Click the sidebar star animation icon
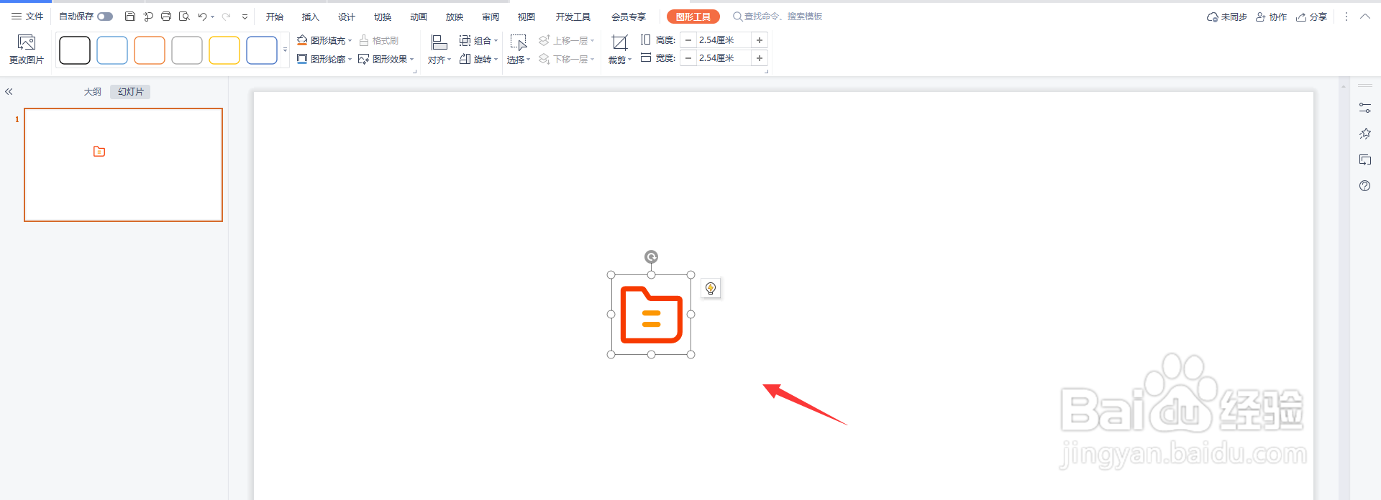1381x500 pixels. point(1365,134)
